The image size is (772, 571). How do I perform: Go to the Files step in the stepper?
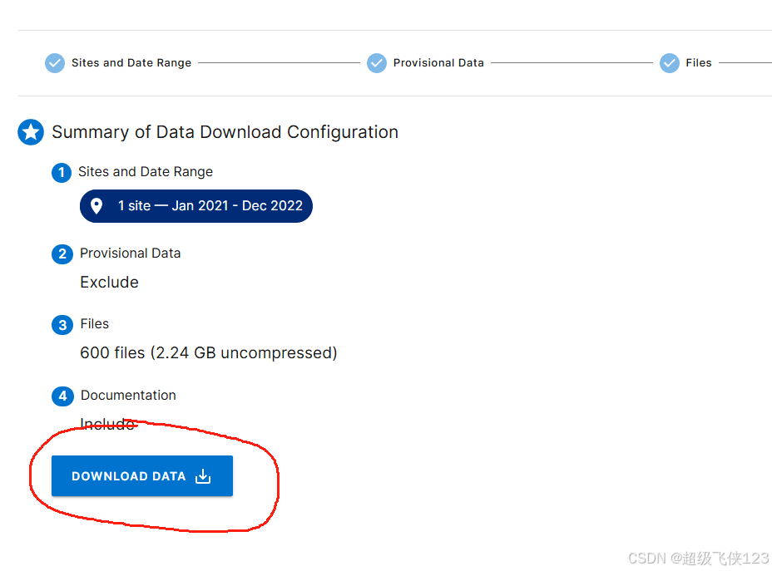pos(699,62)
